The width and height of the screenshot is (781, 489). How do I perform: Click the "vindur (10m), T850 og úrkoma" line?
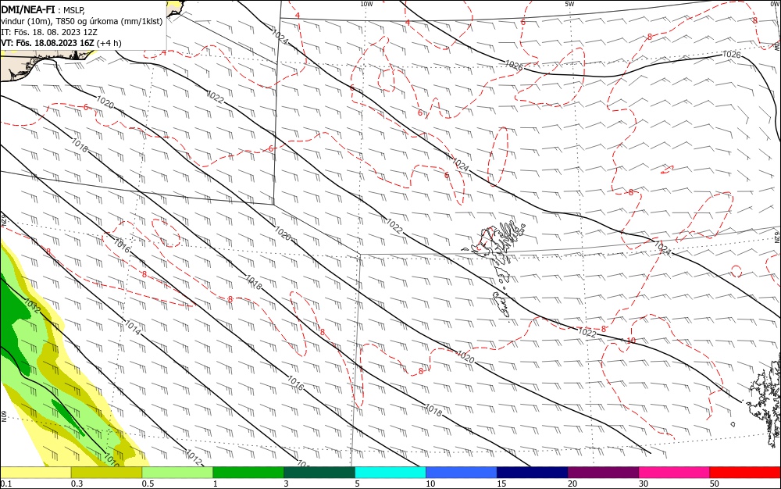[82, 21]
